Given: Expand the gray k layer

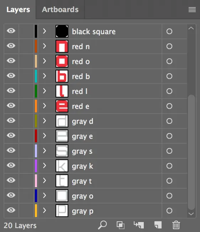Looking at the screenshot, I should coord(44,165).
